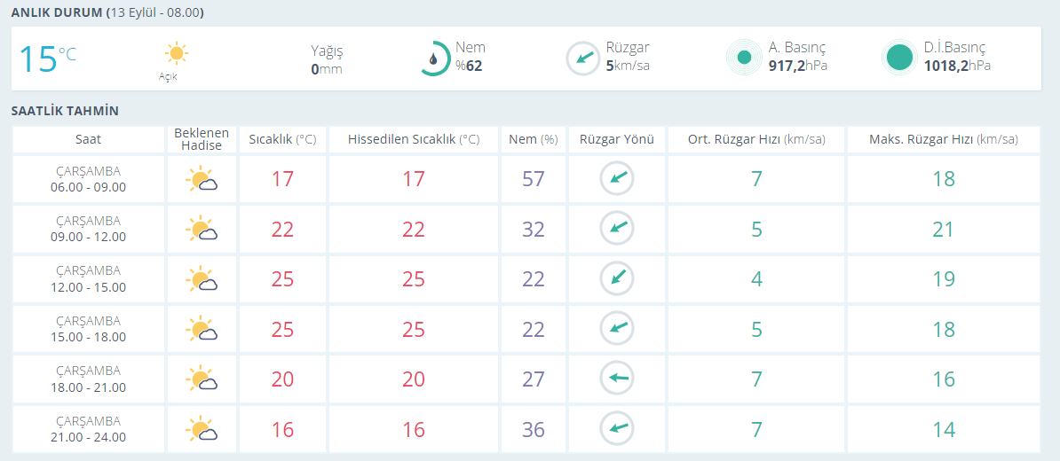Click wind direction icon for 15.00 - 18.00

pos(617,329)
